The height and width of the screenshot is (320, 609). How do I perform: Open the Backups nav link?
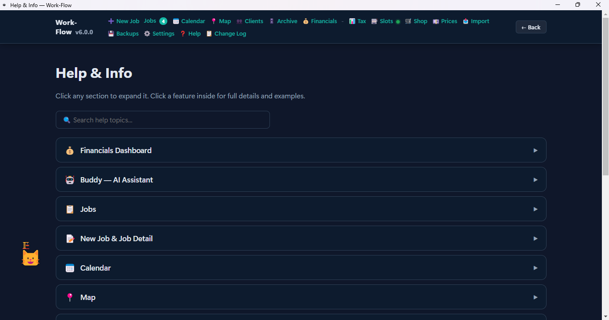point(124,34)
